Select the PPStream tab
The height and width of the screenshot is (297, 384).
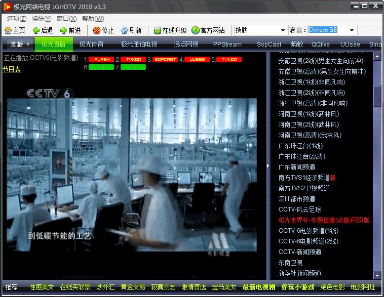(x=227, y=45)
